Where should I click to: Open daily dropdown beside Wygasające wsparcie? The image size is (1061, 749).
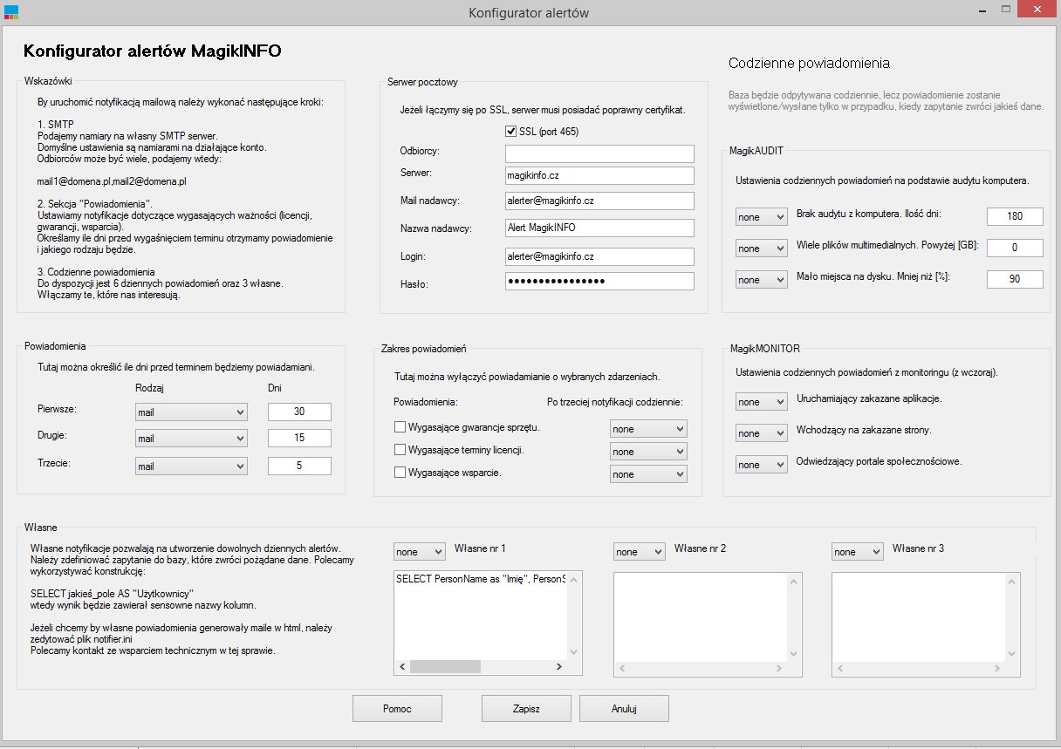648,474
